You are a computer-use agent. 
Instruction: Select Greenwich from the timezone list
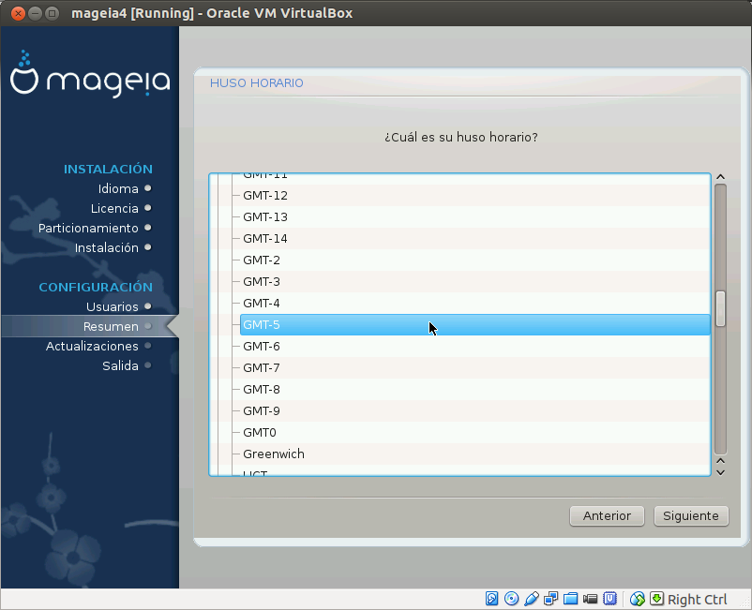pos(375,454)
